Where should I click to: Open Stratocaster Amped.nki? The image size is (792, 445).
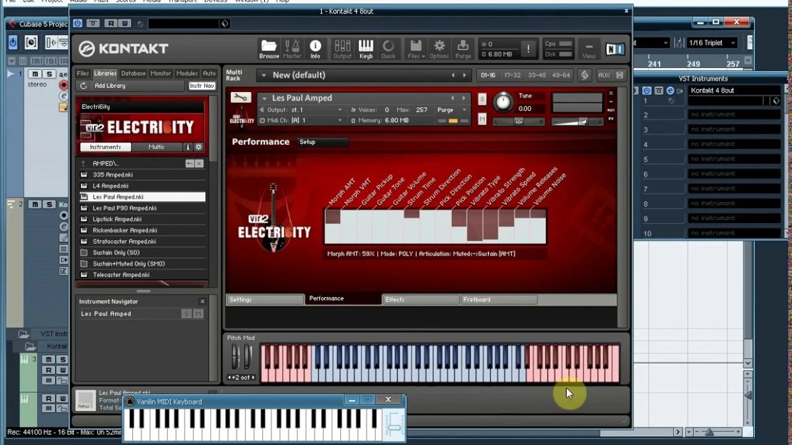coord(142,242)
